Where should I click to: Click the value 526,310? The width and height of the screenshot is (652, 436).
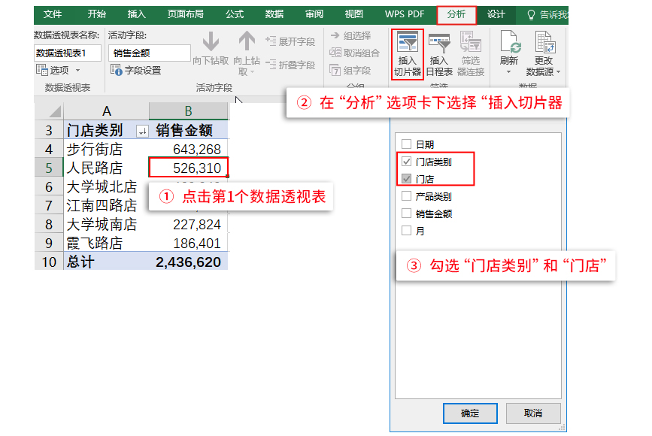coord(197,168)
